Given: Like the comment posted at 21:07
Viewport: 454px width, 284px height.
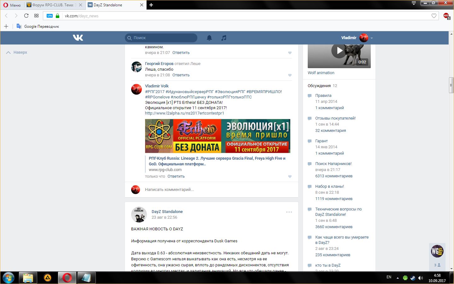Looking at the screenshot, I should (290, 53).
